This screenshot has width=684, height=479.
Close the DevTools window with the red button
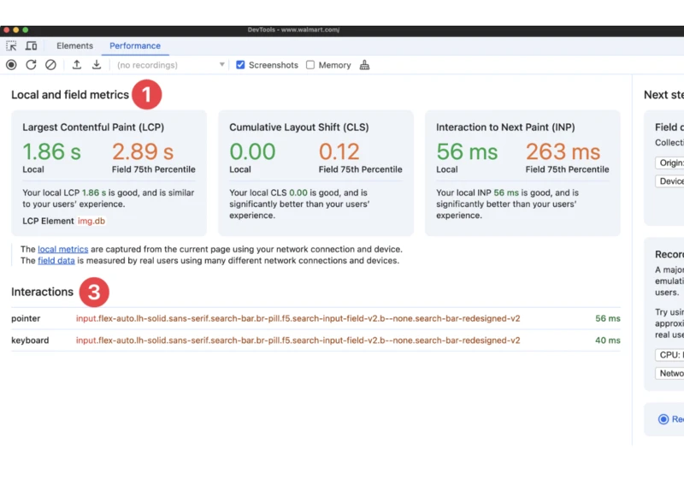[x=6, y=30]
